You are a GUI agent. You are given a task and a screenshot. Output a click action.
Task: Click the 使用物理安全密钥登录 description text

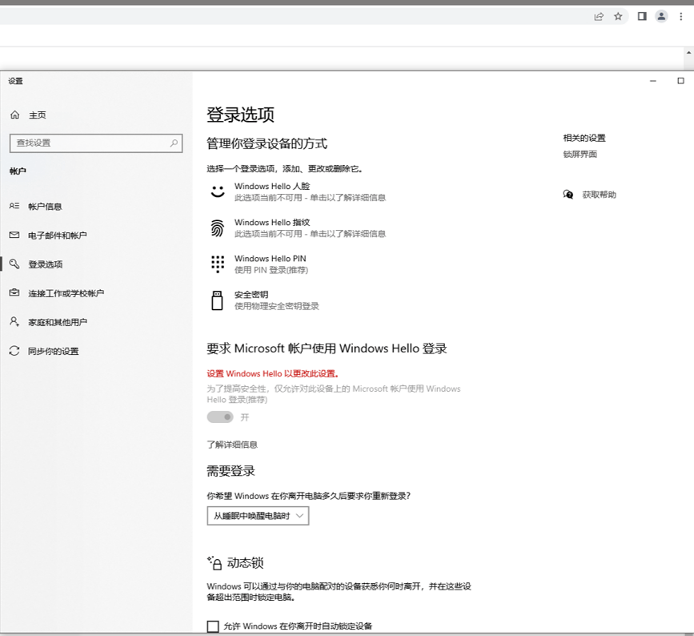click(277, 306)
